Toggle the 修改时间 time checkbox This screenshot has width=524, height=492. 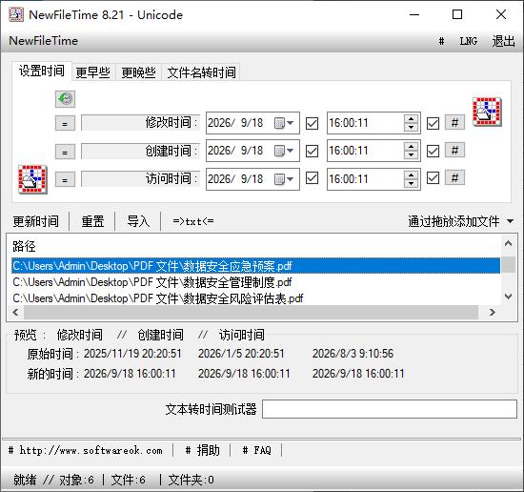433,123
